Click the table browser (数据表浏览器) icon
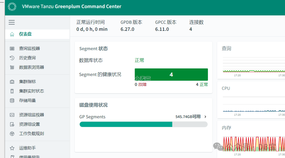 point(12,67)
